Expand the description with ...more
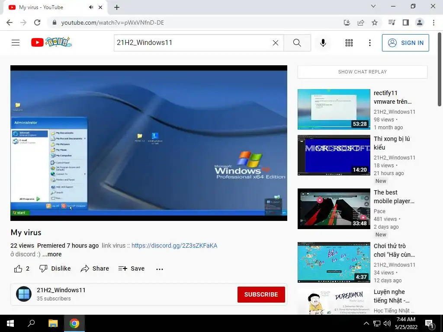443x332 pixels. [x=52, y=254]
